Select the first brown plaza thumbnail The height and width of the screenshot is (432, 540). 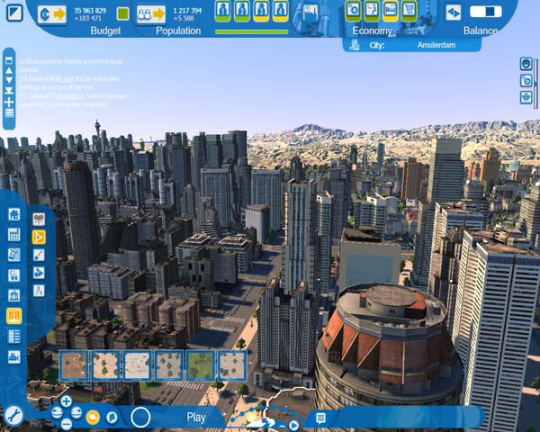[74, 365]
